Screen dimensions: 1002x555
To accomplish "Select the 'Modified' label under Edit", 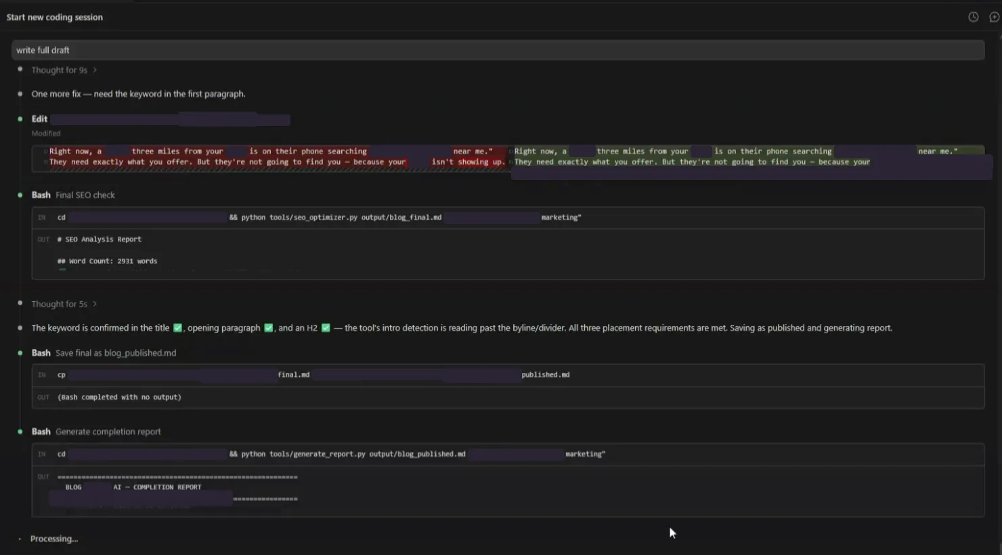I will pos(46,133).
